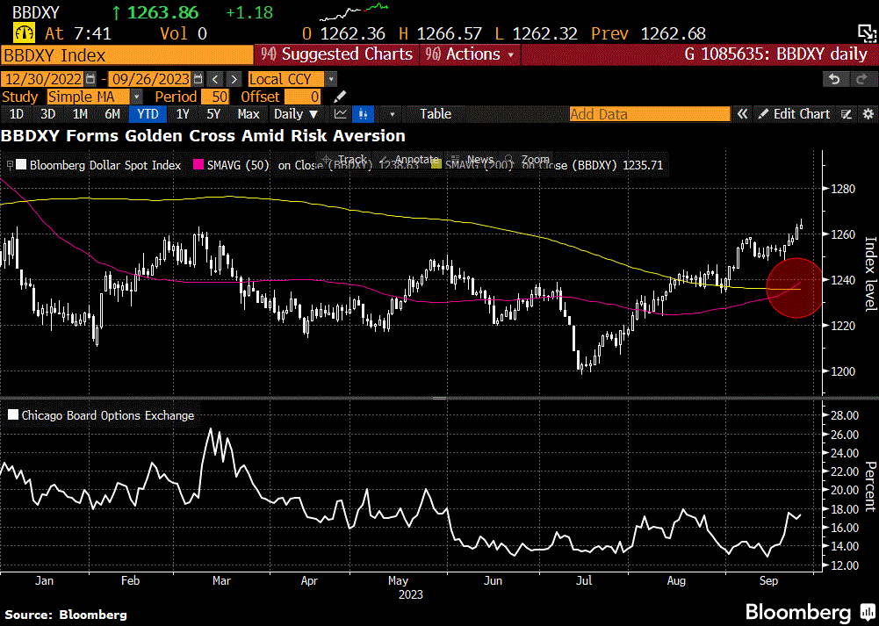The width and height of the screenshot is (879, 626).
Task: Open Suggested Charts
Action: point(336,54)
